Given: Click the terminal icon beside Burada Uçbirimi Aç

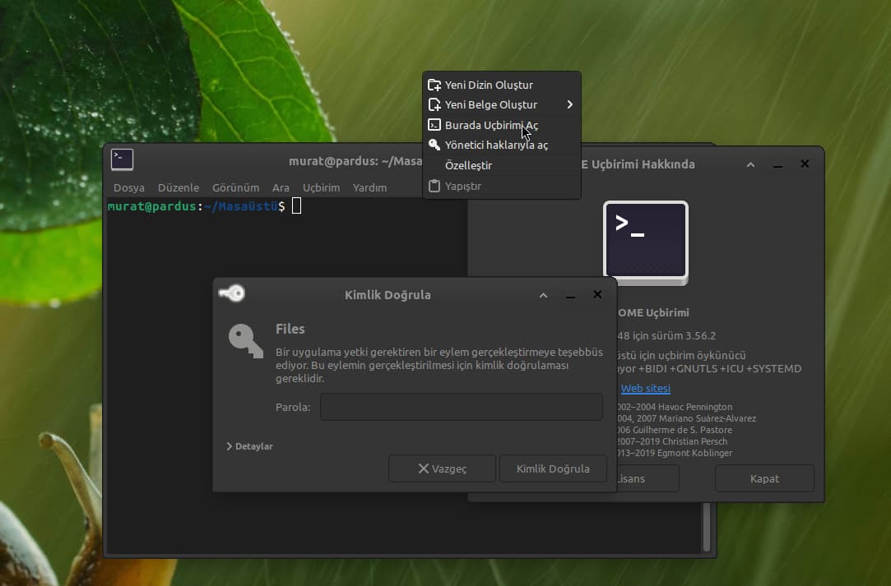Looking at the screenshot, I should tap(434, 125).
